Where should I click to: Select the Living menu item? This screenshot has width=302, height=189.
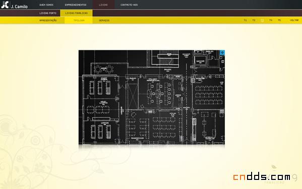click(x=103, y=5)
